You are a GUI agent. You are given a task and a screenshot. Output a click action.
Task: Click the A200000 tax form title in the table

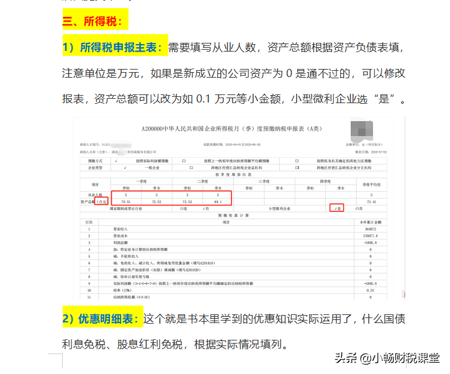[232, 129]
